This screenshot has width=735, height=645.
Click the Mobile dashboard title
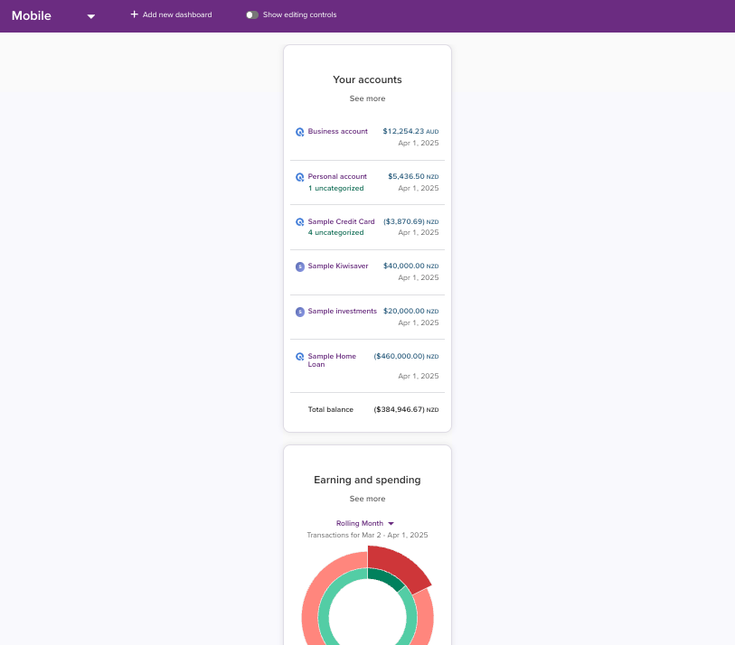point(32,15)
